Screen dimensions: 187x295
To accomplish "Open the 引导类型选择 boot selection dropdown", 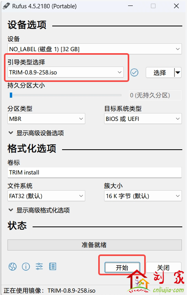I will coord(66,72).
